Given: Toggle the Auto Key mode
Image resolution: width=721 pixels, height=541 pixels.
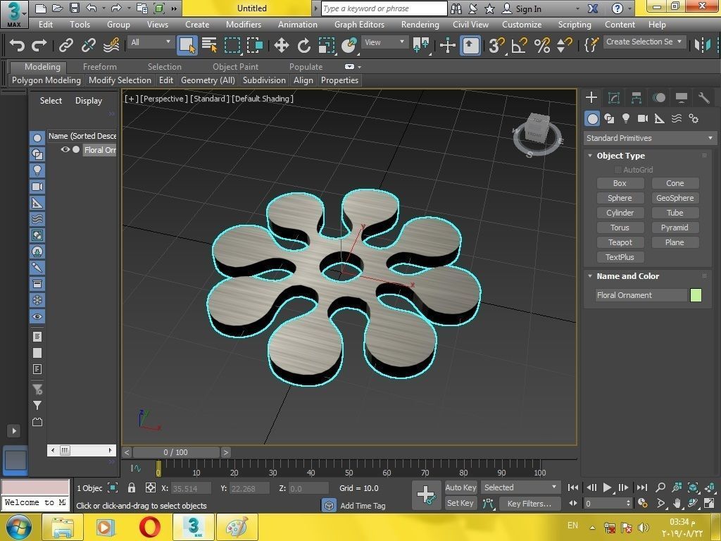Looking at the screenshot, I should coord(460,487).
